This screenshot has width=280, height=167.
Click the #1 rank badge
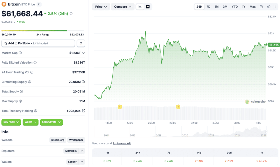coord(39,4)
